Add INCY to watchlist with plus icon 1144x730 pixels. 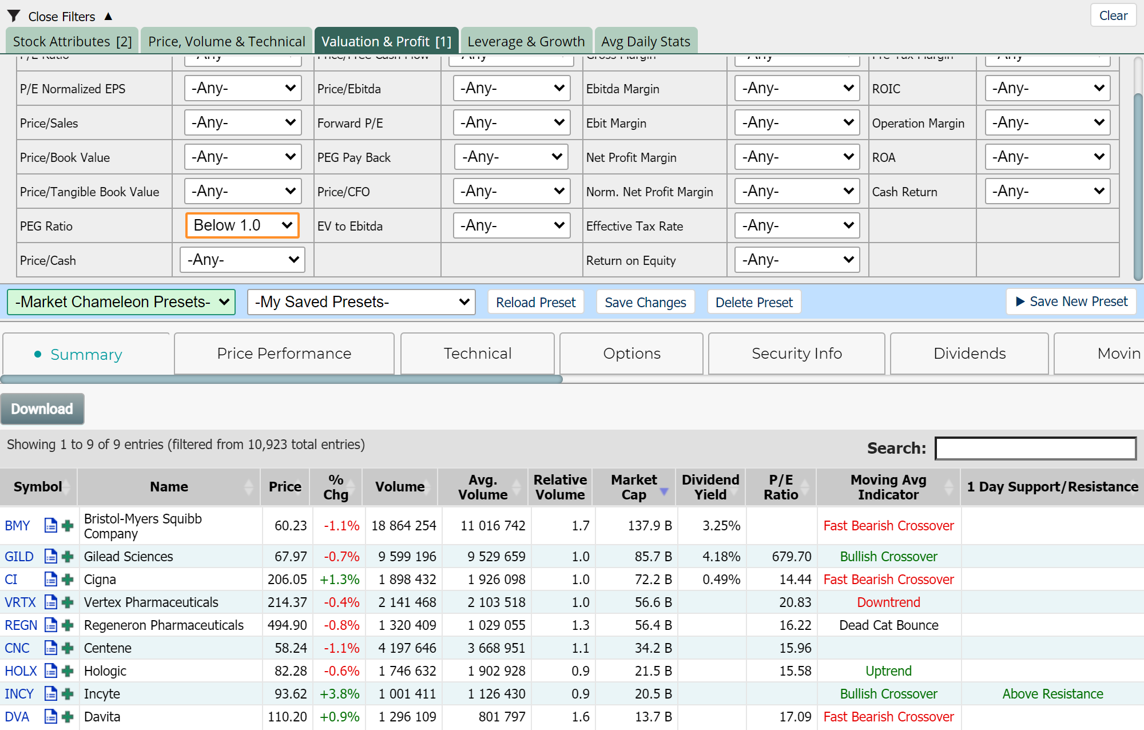point(67,693)
